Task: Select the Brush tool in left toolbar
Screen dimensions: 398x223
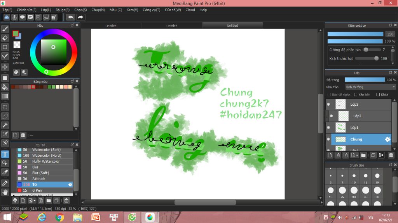Action: click(x=5, y=29)
